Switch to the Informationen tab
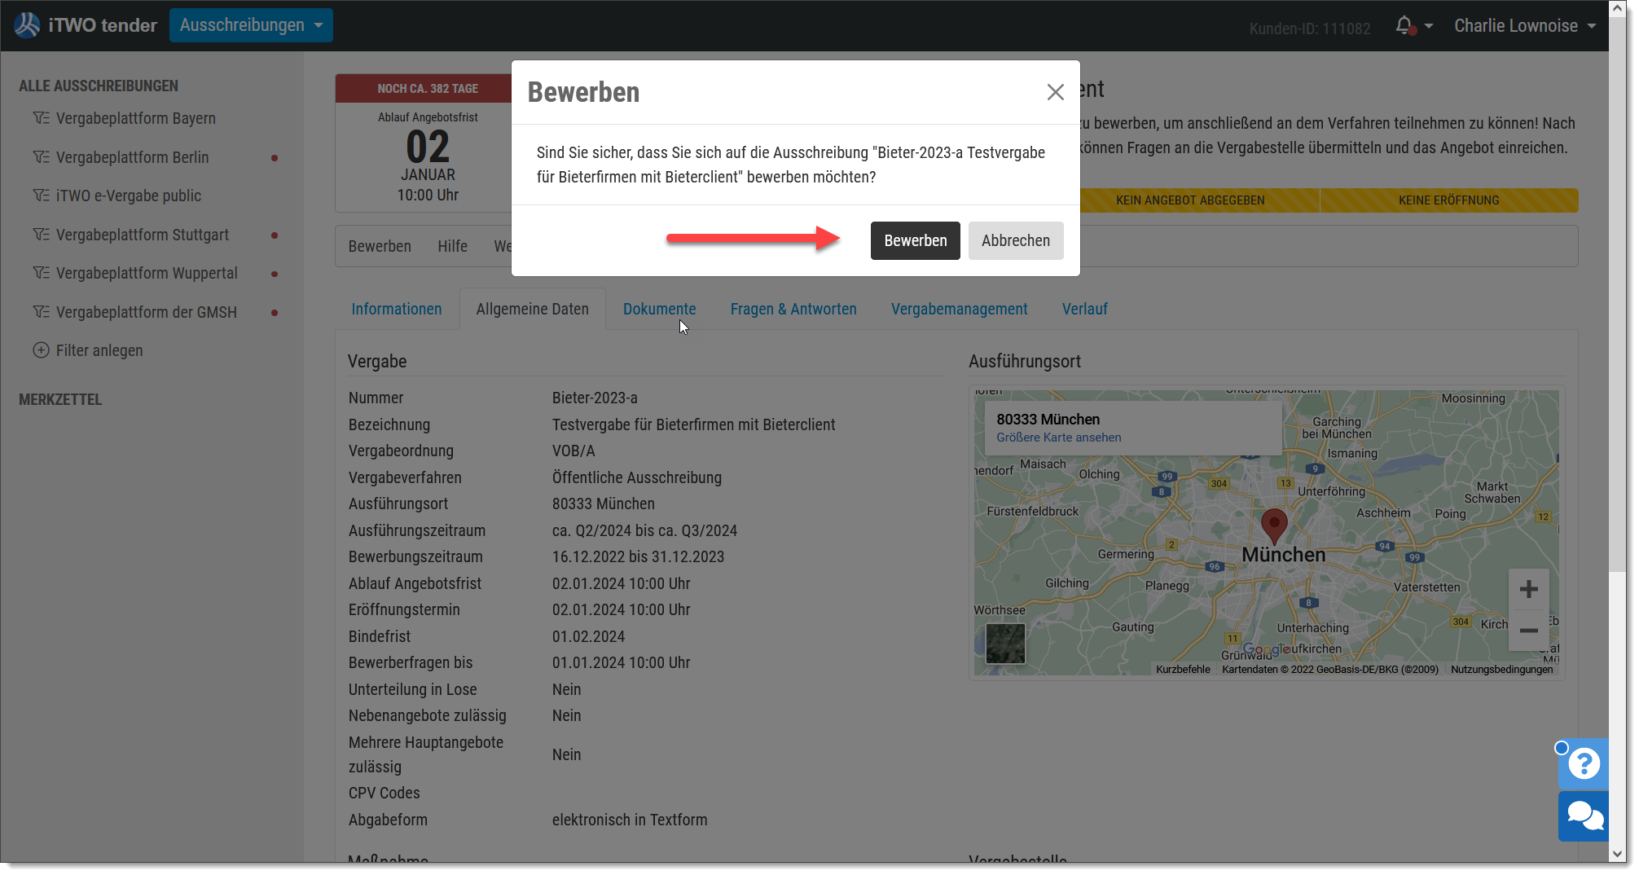This screenshot has width=1639, height=875. (x=397, y=310)
